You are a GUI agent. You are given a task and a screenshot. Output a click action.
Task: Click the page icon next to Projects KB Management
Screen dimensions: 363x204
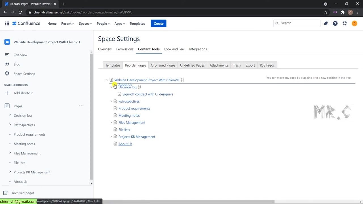pos(115,137)
